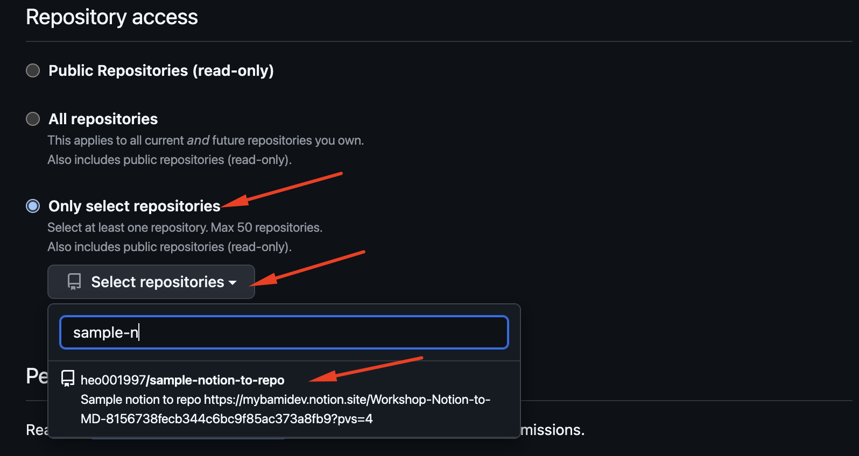Click "Also includes public repositories" under Only select
859x456 pixels.
169,247
